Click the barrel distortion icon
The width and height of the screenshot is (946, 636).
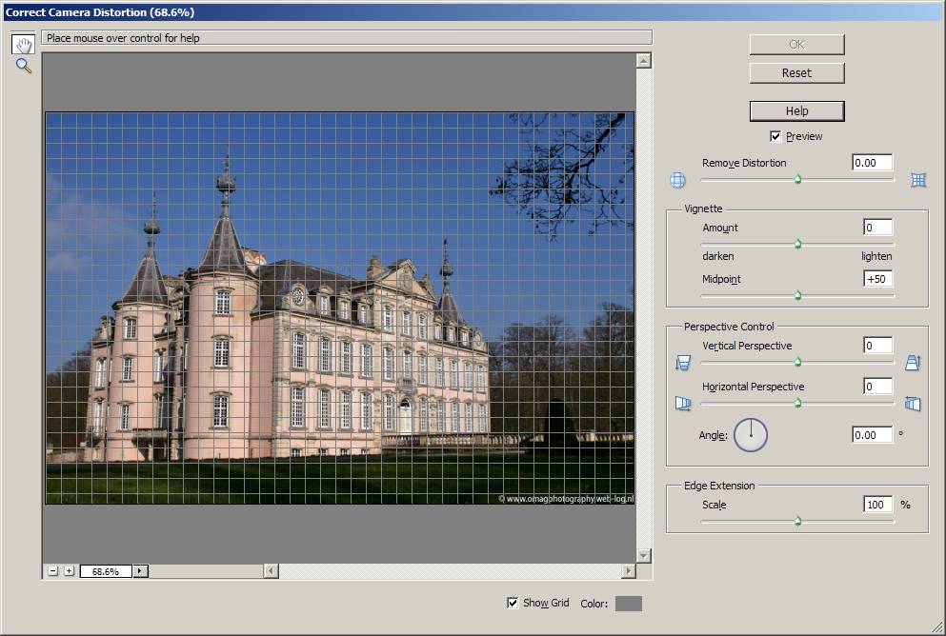677,179
